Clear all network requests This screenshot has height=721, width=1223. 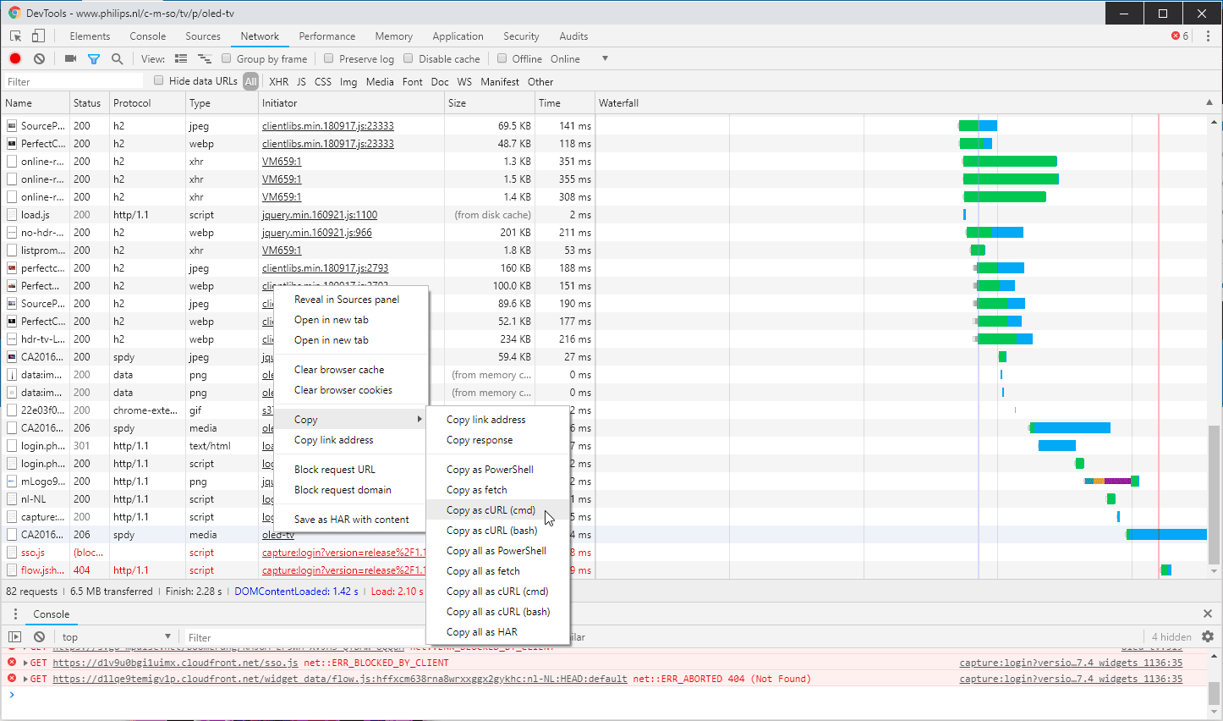coord(38,58)
